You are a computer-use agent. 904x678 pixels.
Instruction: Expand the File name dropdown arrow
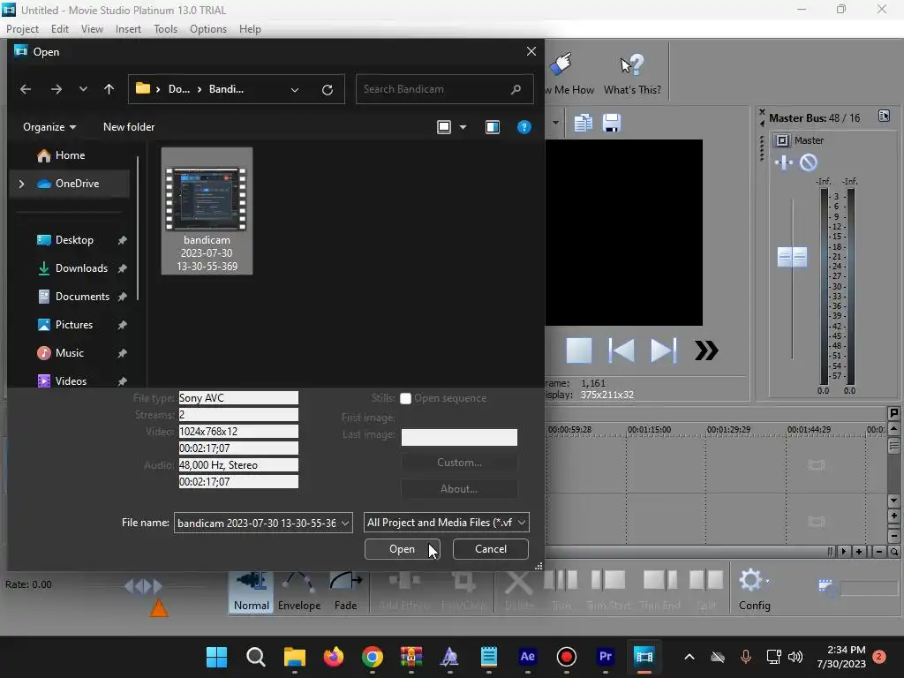tap(345, 523)
